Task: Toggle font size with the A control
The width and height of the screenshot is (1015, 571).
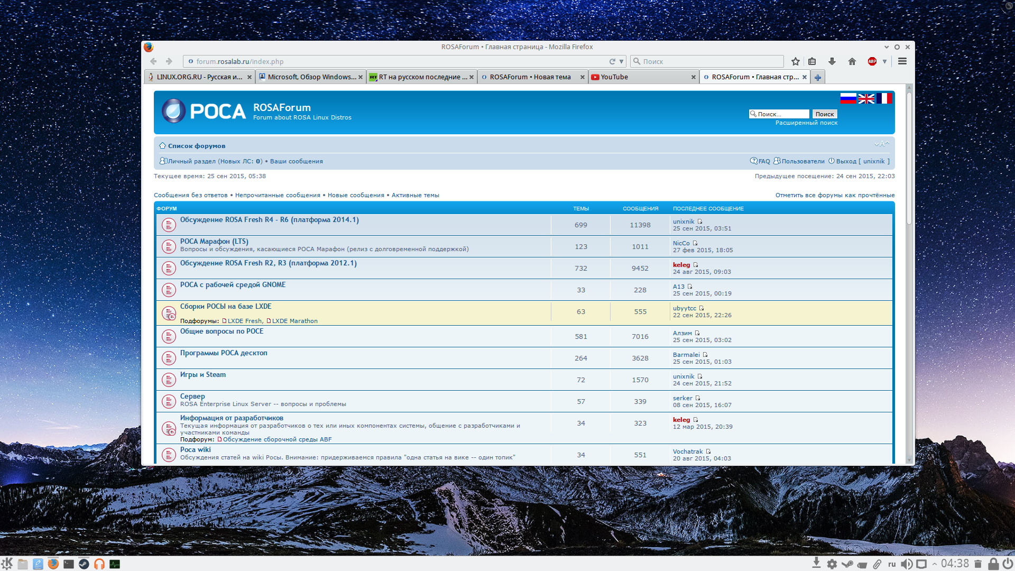Action: (x=881, y=144)
